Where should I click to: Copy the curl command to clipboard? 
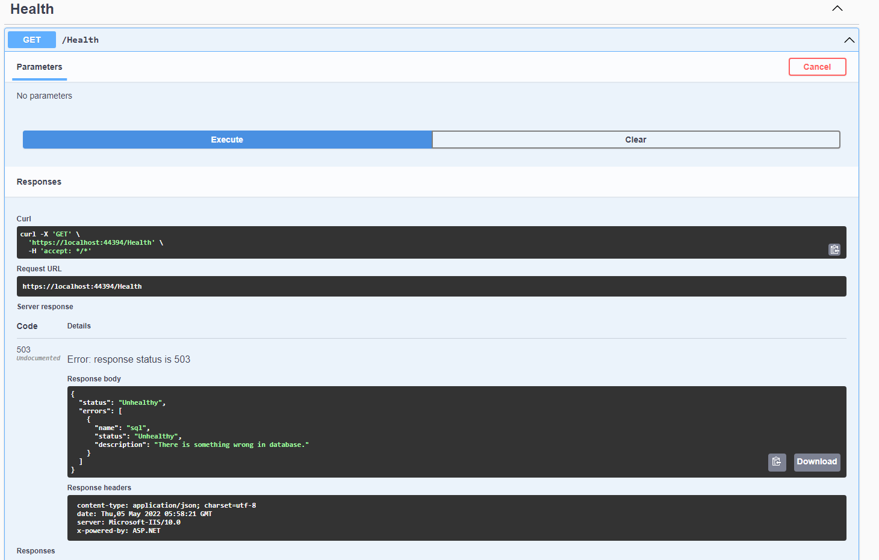click(834, 250)
